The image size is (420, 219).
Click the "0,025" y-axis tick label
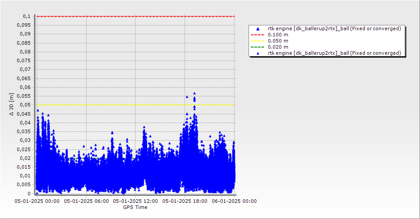point(24,149)
